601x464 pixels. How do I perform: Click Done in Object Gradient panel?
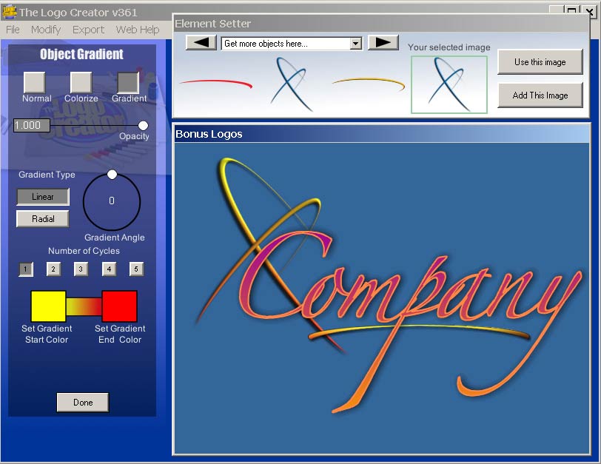pyautogui.click(x=83, y=402)
